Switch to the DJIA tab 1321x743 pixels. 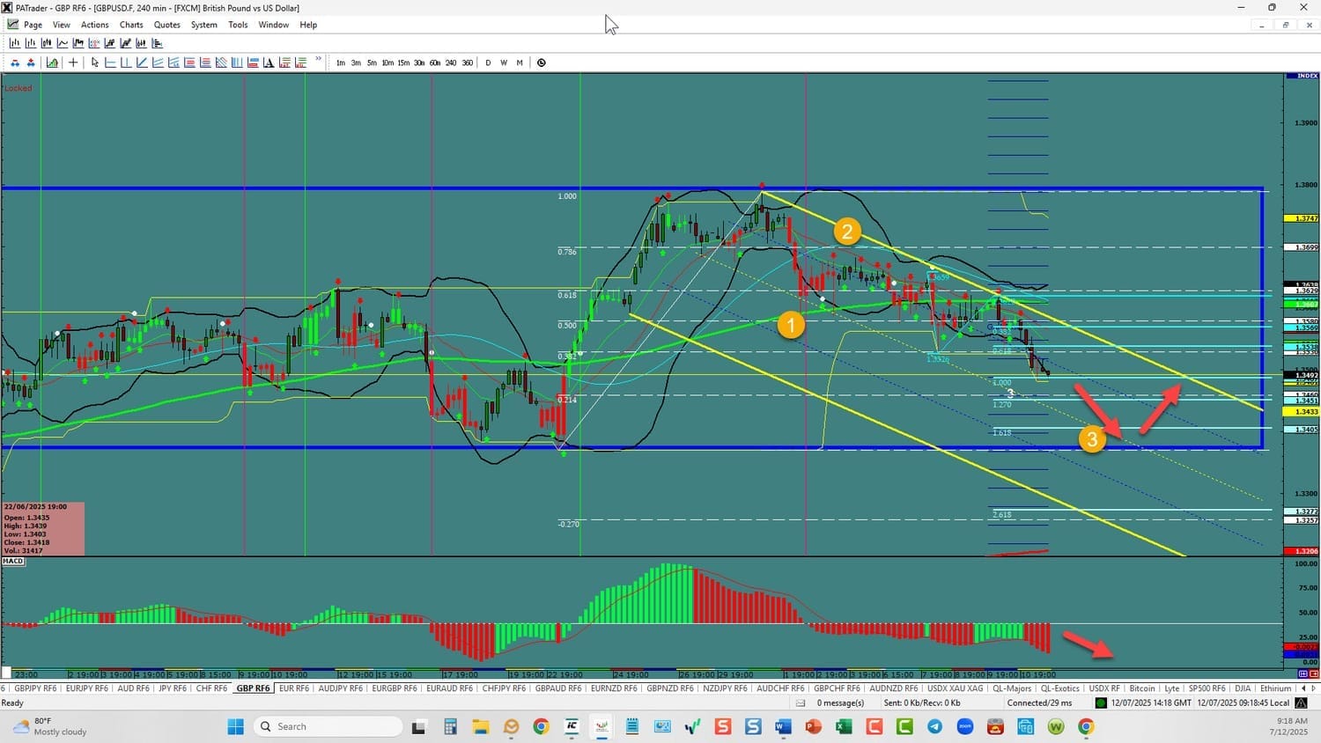point(1243,688)
